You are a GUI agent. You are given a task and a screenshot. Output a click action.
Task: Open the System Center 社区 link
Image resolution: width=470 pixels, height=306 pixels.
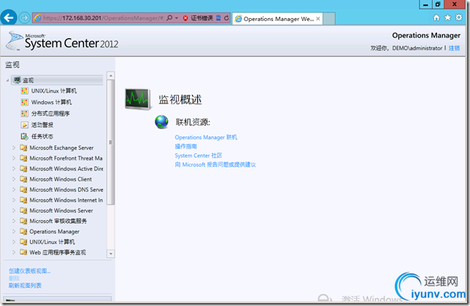click(199, 155)
